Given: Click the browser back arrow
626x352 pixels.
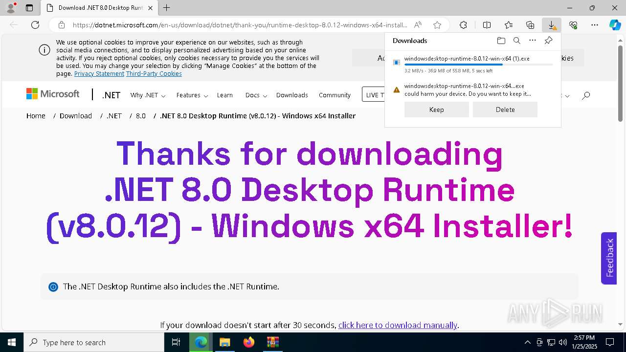Looking at the screenshot, I should click(14, 25).
